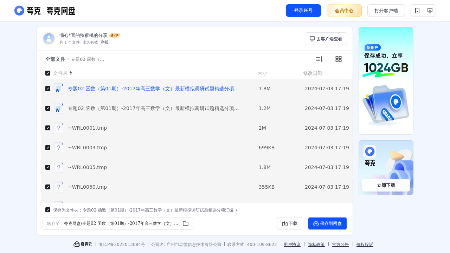This screenshot has height=253, width=450.
Task: Sort by 文件名 column header
Action: pos(60,73)
